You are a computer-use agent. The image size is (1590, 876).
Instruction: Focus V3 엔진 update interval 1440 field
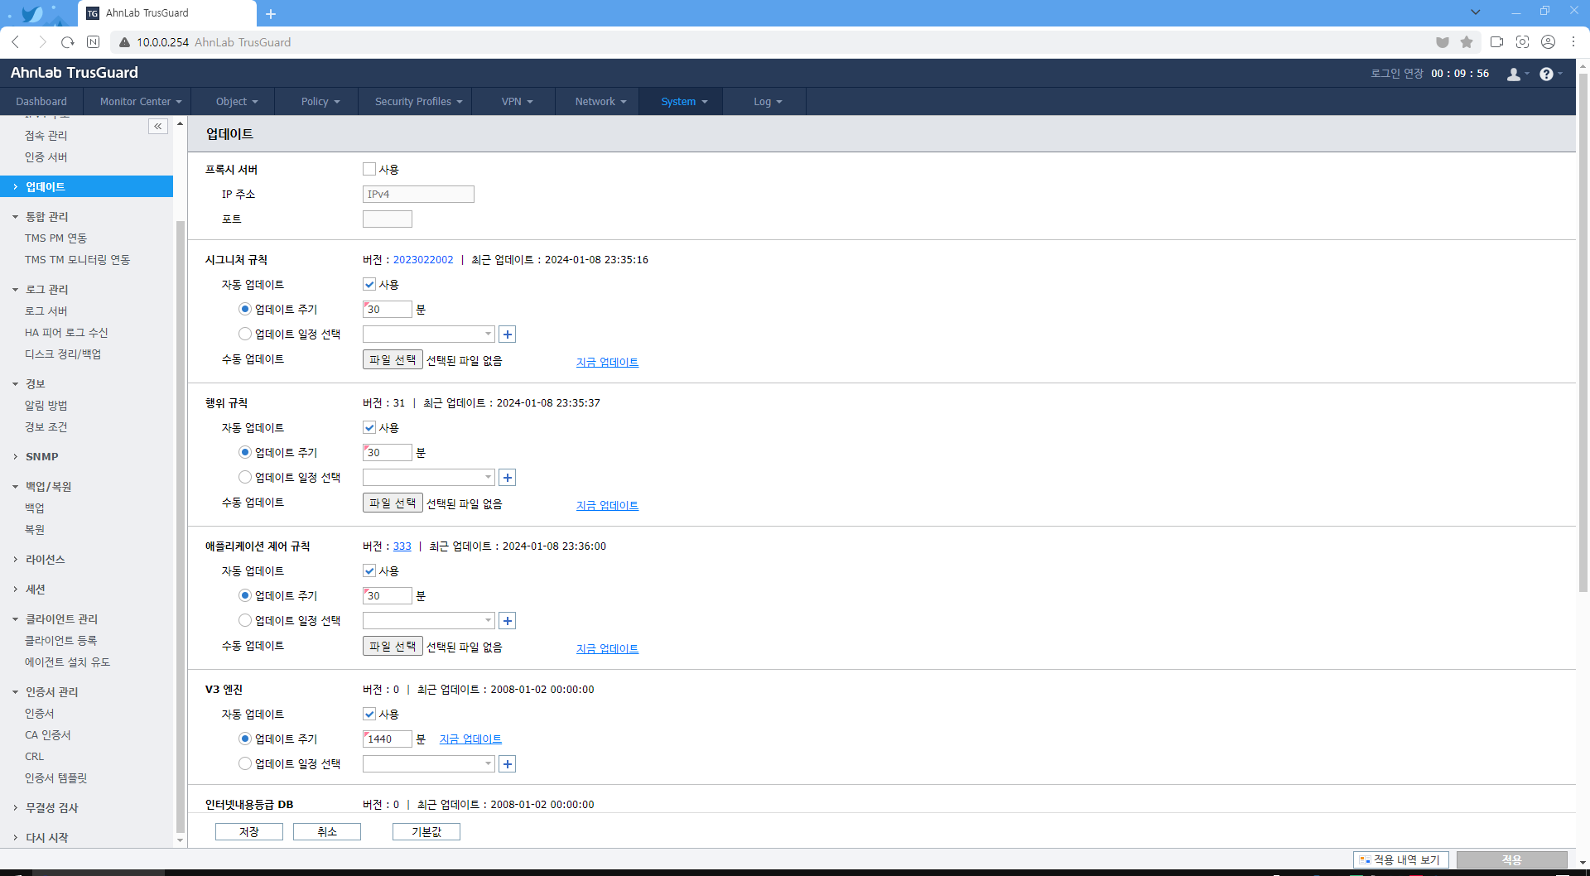click(388, 739)
